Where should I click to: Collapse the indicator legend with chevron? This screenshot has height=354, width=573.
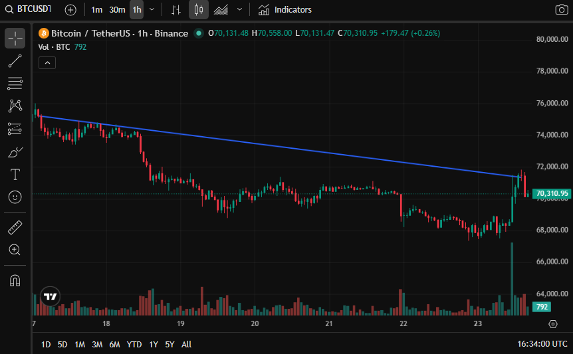click(x=47, y=63)
